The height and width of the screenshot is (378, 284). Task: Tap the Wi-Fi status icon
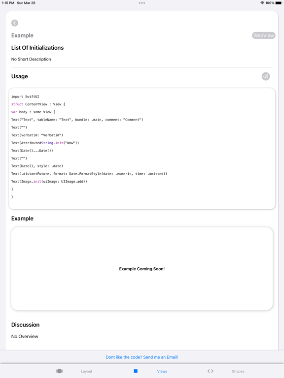(262, 3)
